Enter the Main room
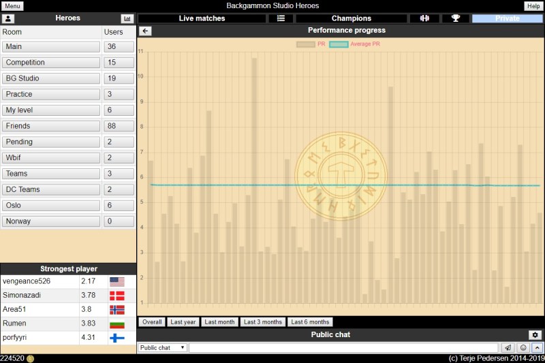This screenshot has width=545, height=363. pyautogui.click(x=50, y=46)
